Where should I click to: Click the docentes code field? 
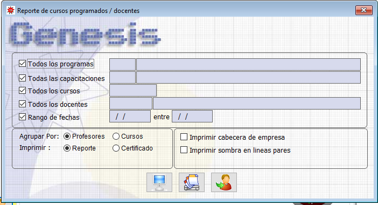[x=131, y=104]
